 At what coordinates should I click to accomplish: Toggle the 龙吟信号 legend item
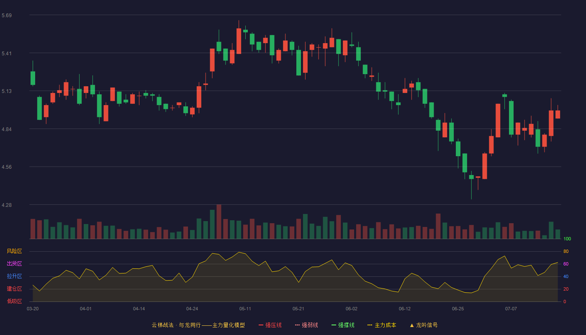[424, 325]
